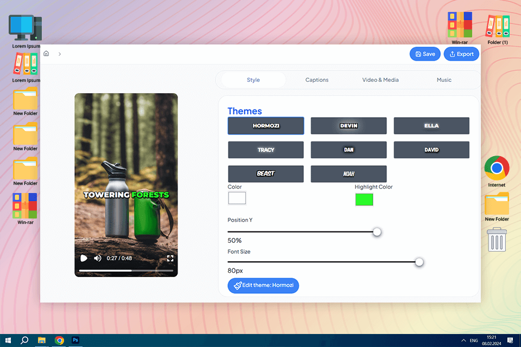This screenshot has width=521, height=347.
Task: Save the project
Action: 425,54
